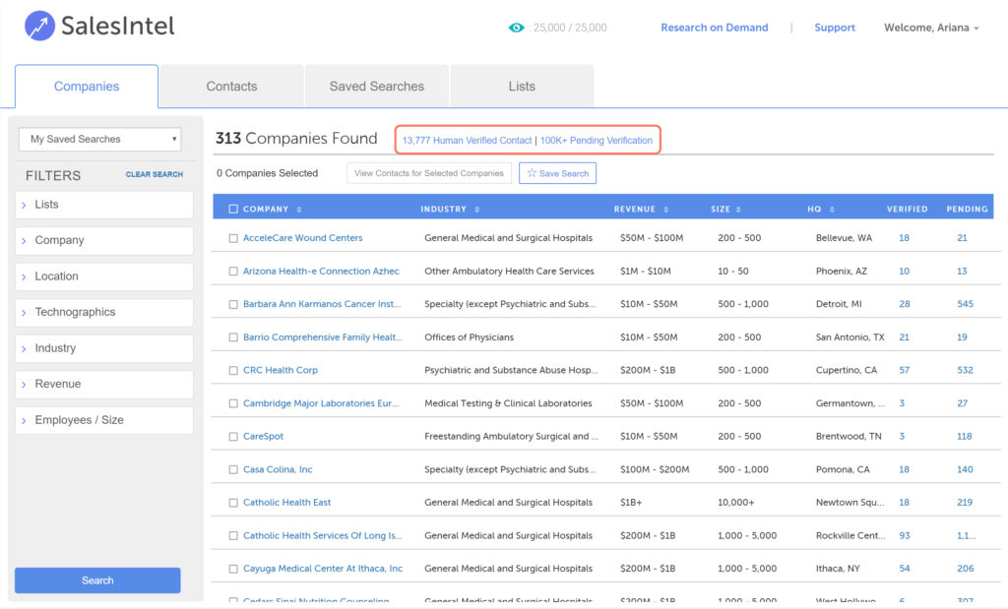Check the Cambridge Major Laboratories checkbox
The width and height of the screenshot is (1008, 609).
(x=233, y=403)
